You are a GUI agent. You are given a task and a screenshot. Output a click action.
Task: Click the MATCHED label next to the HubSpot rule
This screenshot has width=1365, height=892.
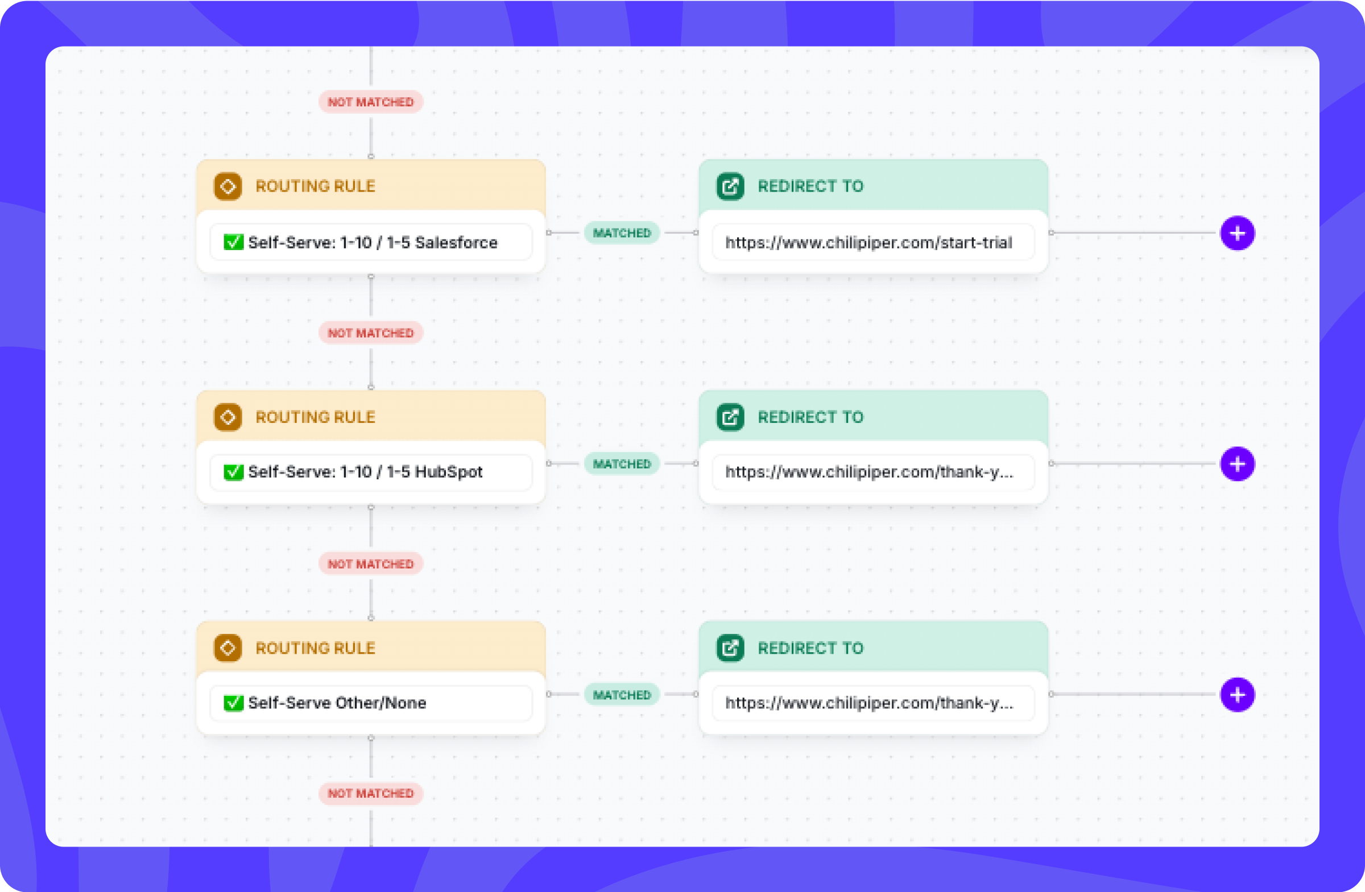pyautogui.click(x=622, y=464)
